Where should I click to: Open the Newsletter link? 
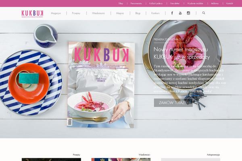pyautogui.click(x=175, y=3)
